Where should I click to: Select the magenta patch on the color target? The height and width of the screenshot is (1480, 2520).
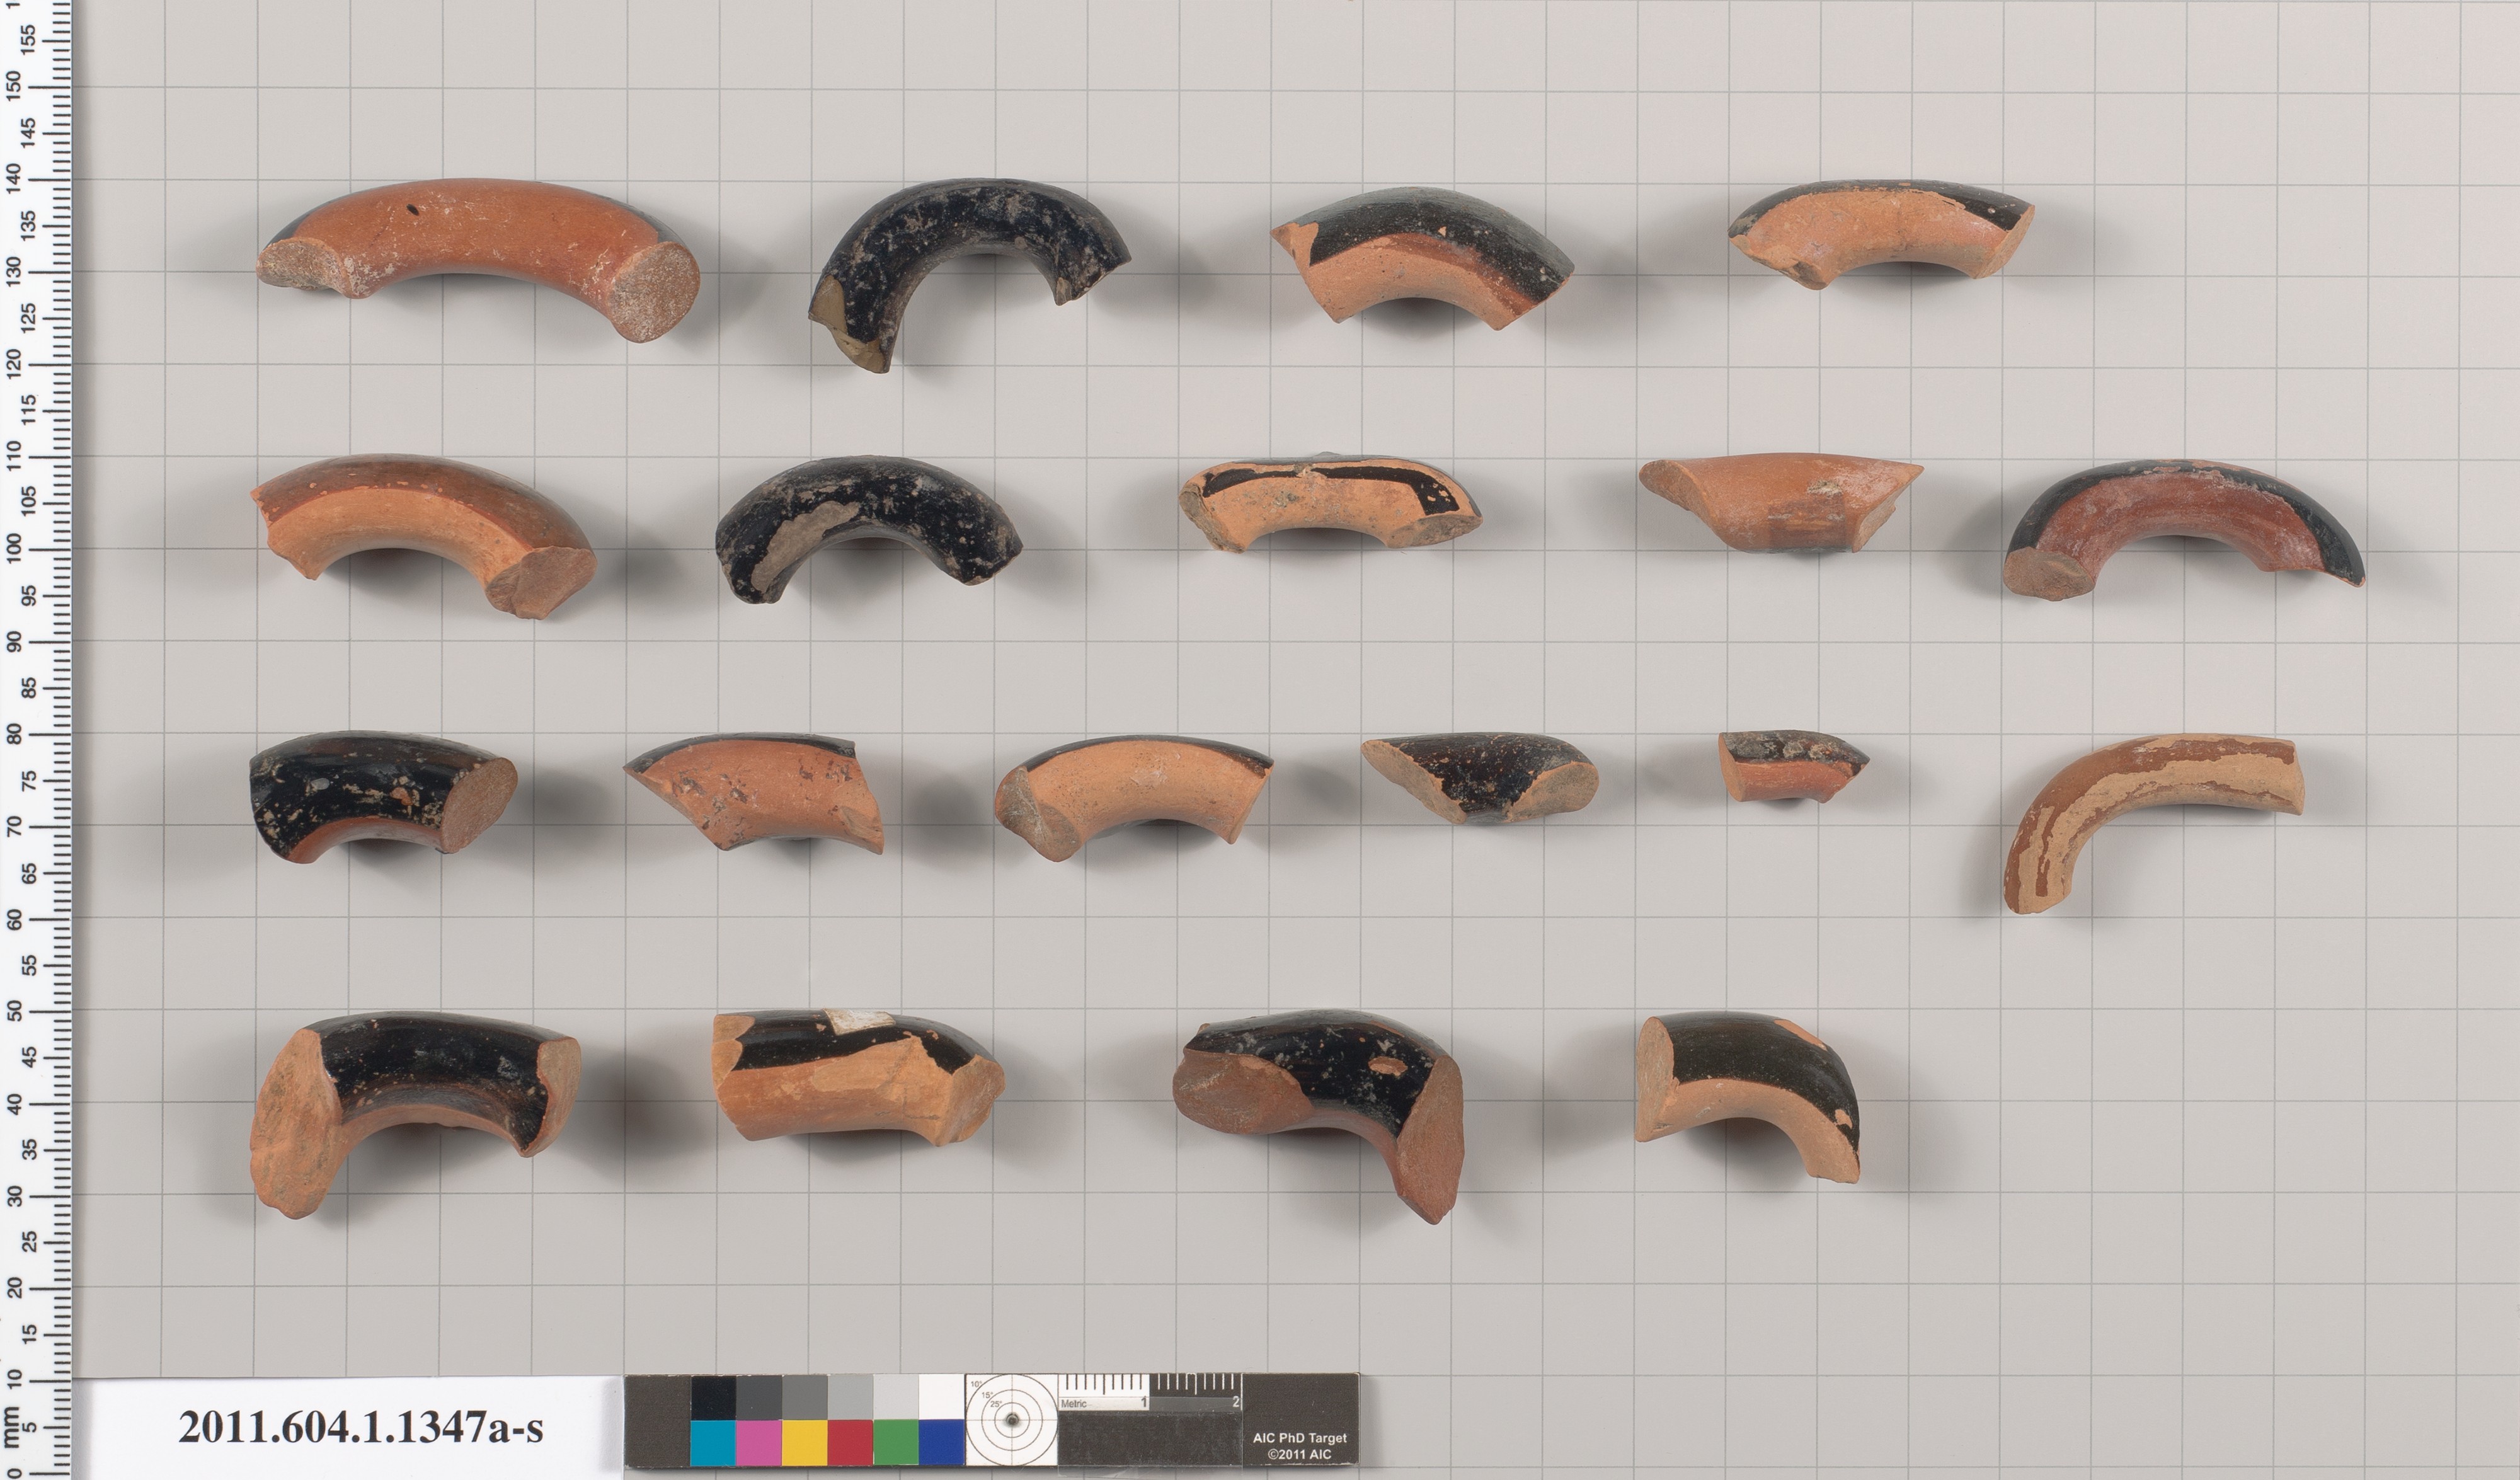click(x=758, y=1442)
